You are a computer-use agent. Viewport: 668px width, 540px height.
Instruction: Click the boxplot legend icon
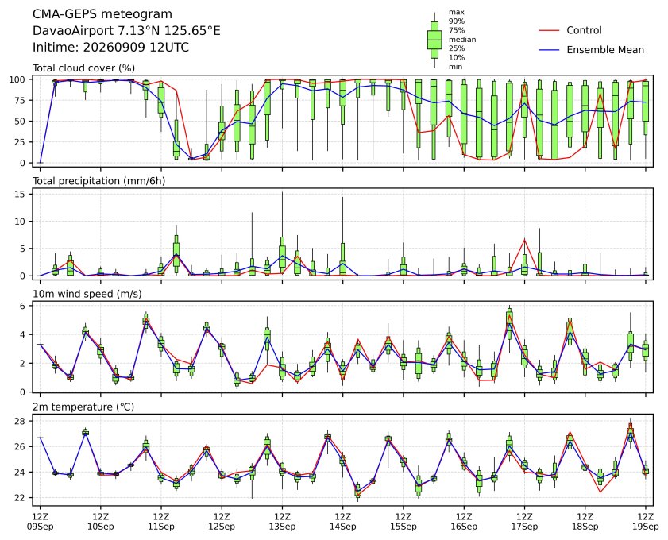click(434, 40)
